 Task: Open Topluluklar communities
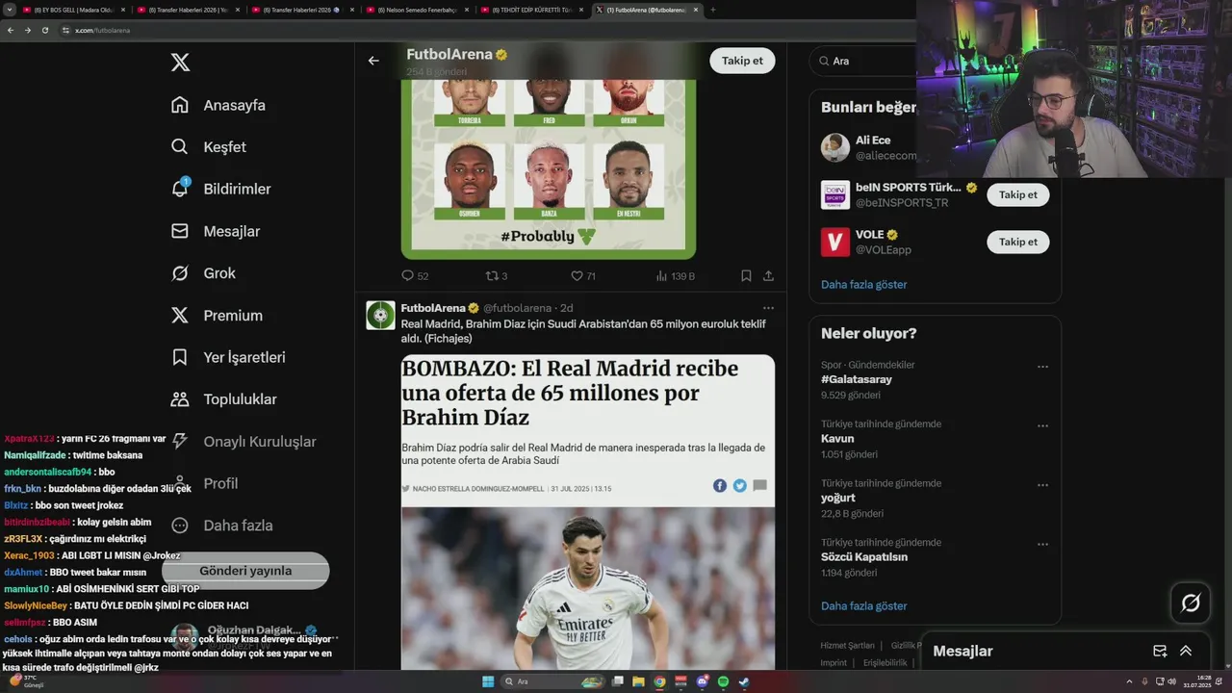223,399
